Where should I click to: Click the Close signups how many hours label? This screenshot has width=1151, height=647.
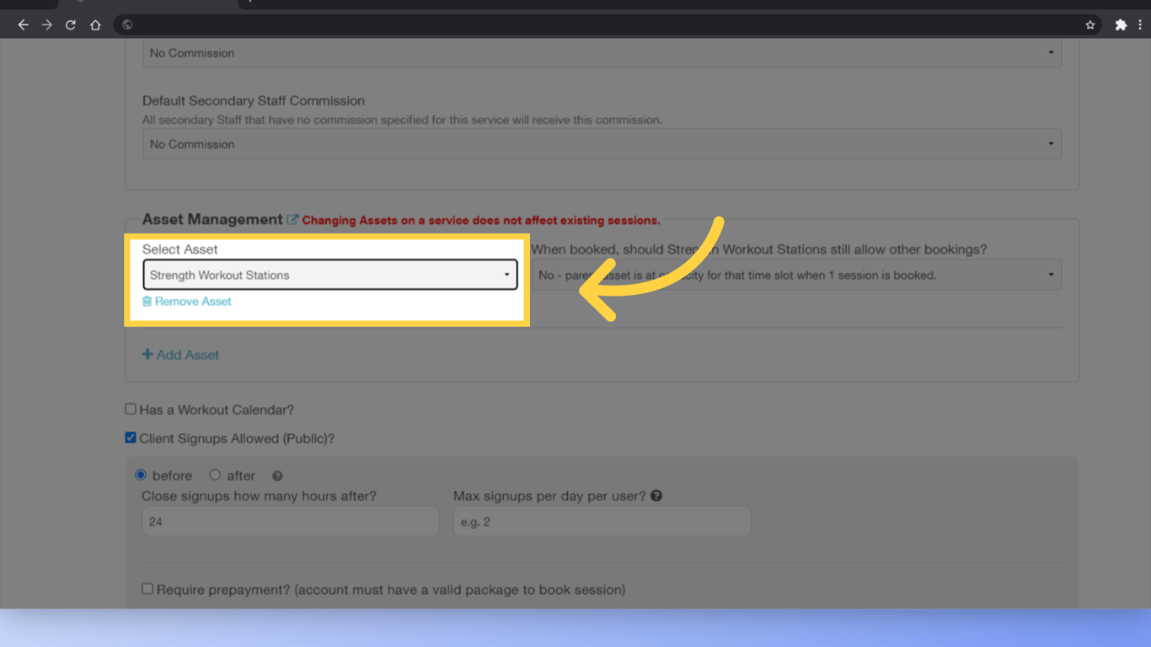pyautogui.click(x=259, y=496)
